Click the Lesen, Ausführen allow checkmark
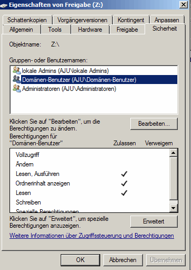Image resolution: width=191 pixels, height=270 pixels. pos(124,174)
